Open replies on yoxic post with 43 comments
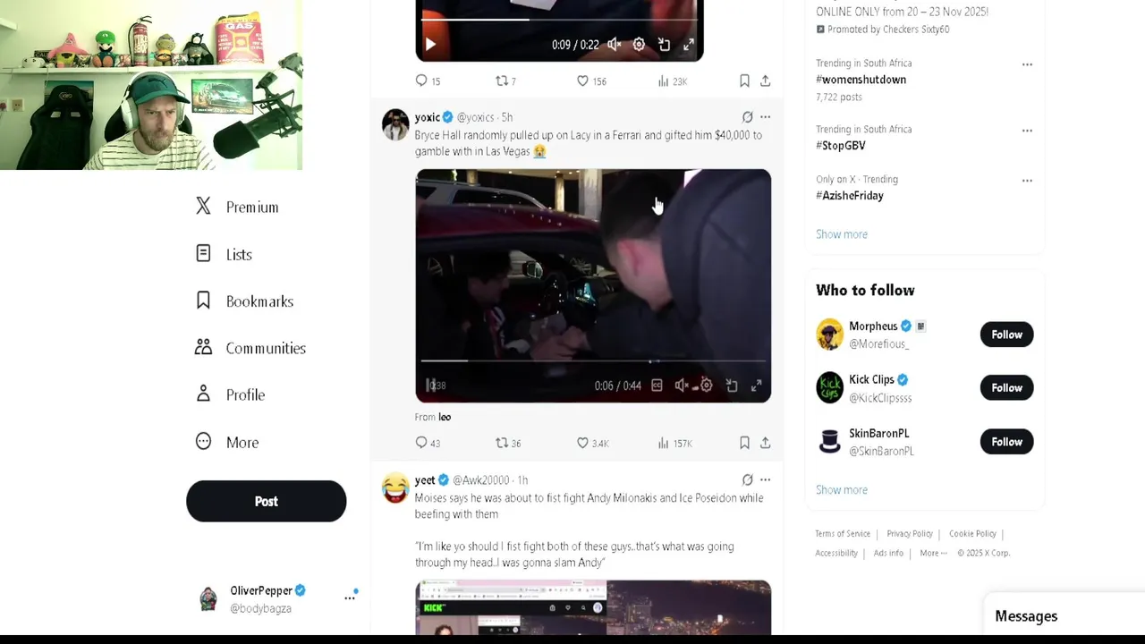The height and width of the screenshot is (644, 1145). pyautogui.click(x=421, y=443)
